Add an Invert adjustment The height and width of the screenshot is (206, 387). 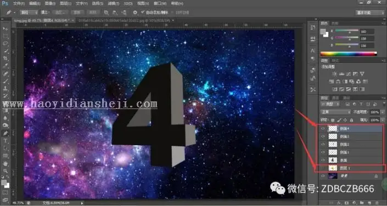click(335, 89)
